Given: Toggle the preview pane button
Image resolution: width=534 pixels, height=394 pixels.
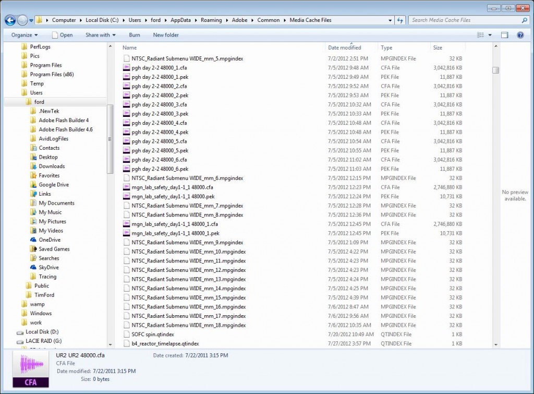Looking at the screenshot, I should 504,35.
